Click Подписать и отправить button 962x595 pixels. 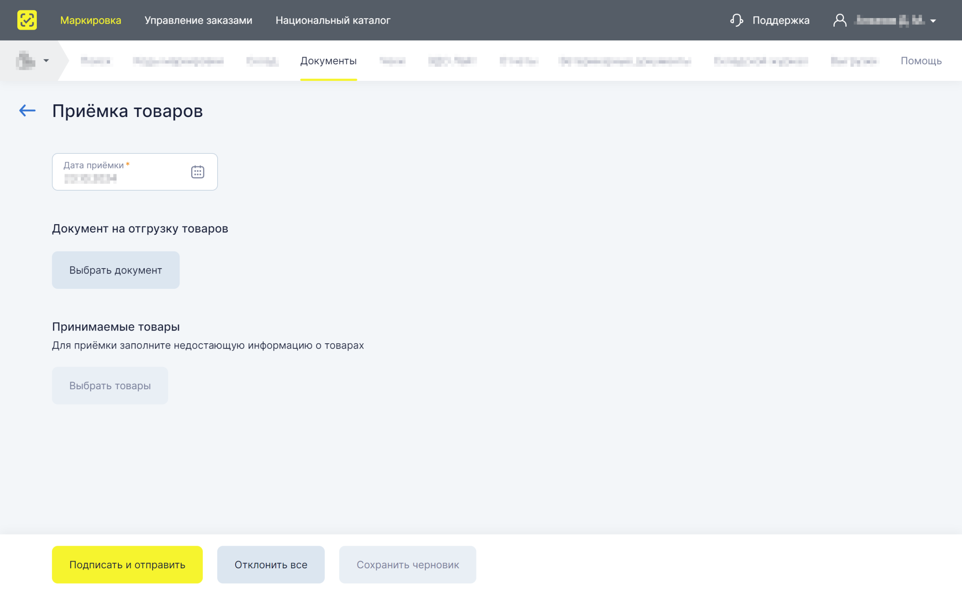(127, 564)
